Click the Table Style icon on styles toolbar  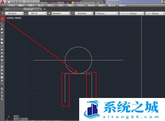(x=49, y=13)
